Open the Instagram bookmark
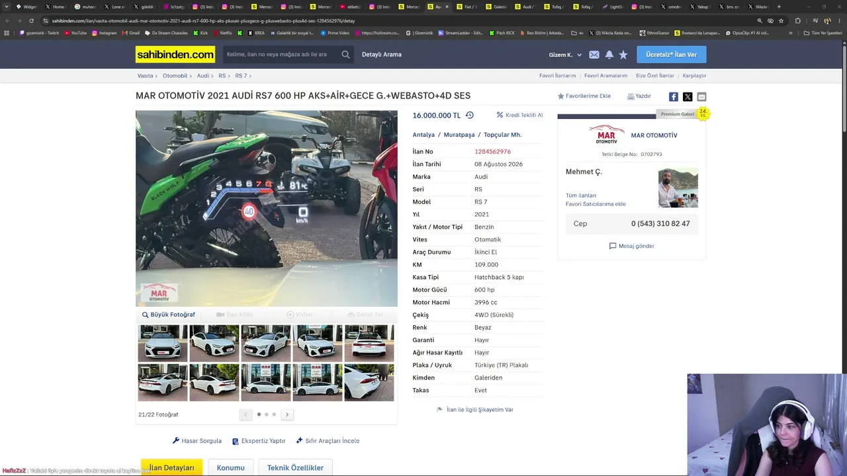This screenshot has width=847, height=476. click(105, 33)
